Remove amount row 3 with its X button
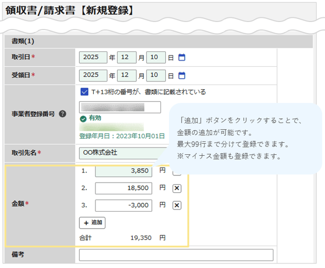The height and width of the screenshot is (268, 325). [x=177, y=205]
